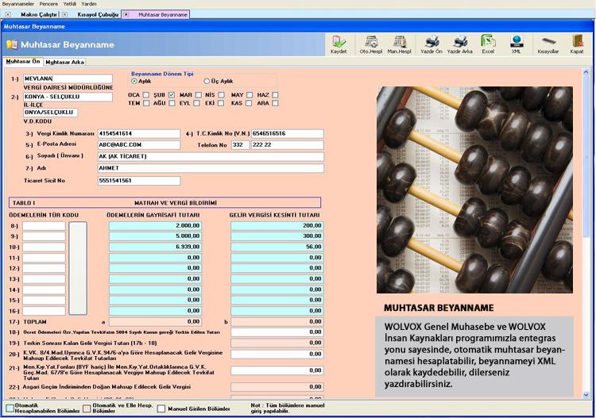The height and width of the screenshot is (418, 596).
Task: Print front page with Yazdır Ön
Action: point(432,44)
